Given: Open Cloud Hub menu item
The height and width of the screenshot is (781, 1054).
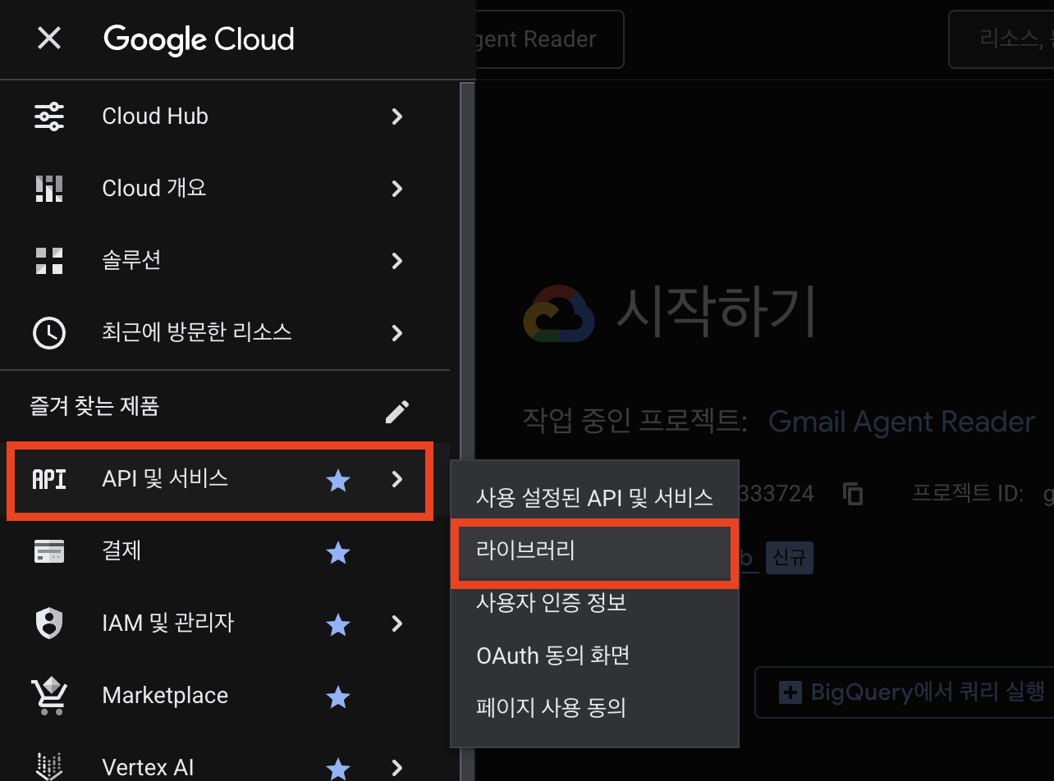Looking at the screenshot, I should click(225, 116).
